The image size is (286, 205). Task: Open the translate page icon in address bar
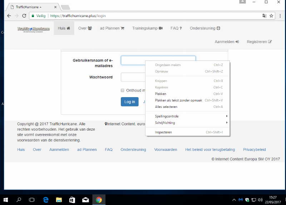click(x=264, y=16)
